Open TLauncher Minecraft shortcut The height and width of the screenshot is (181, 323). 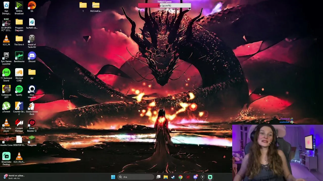(32, 141)
